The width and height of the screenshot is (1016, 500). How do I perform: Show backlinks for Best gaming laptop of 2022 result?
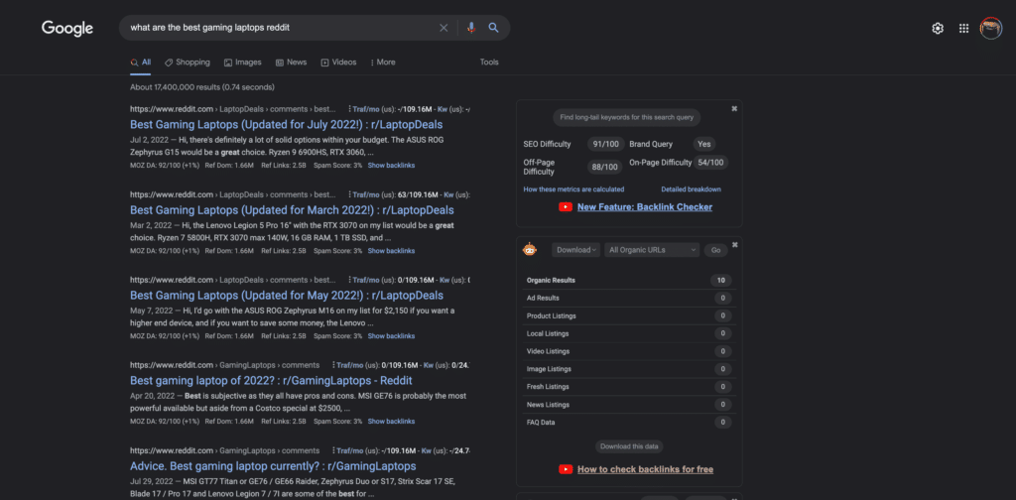391,422
